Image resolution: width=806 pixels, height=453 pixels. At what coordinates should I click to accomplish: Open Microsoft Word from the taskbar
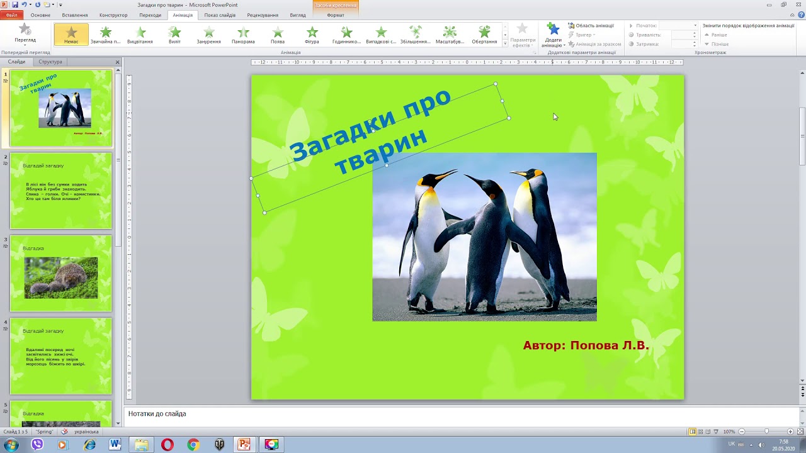[115, 445]
